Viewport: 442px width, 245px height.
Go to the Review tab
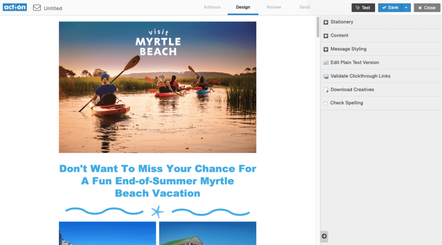point(274,7)
